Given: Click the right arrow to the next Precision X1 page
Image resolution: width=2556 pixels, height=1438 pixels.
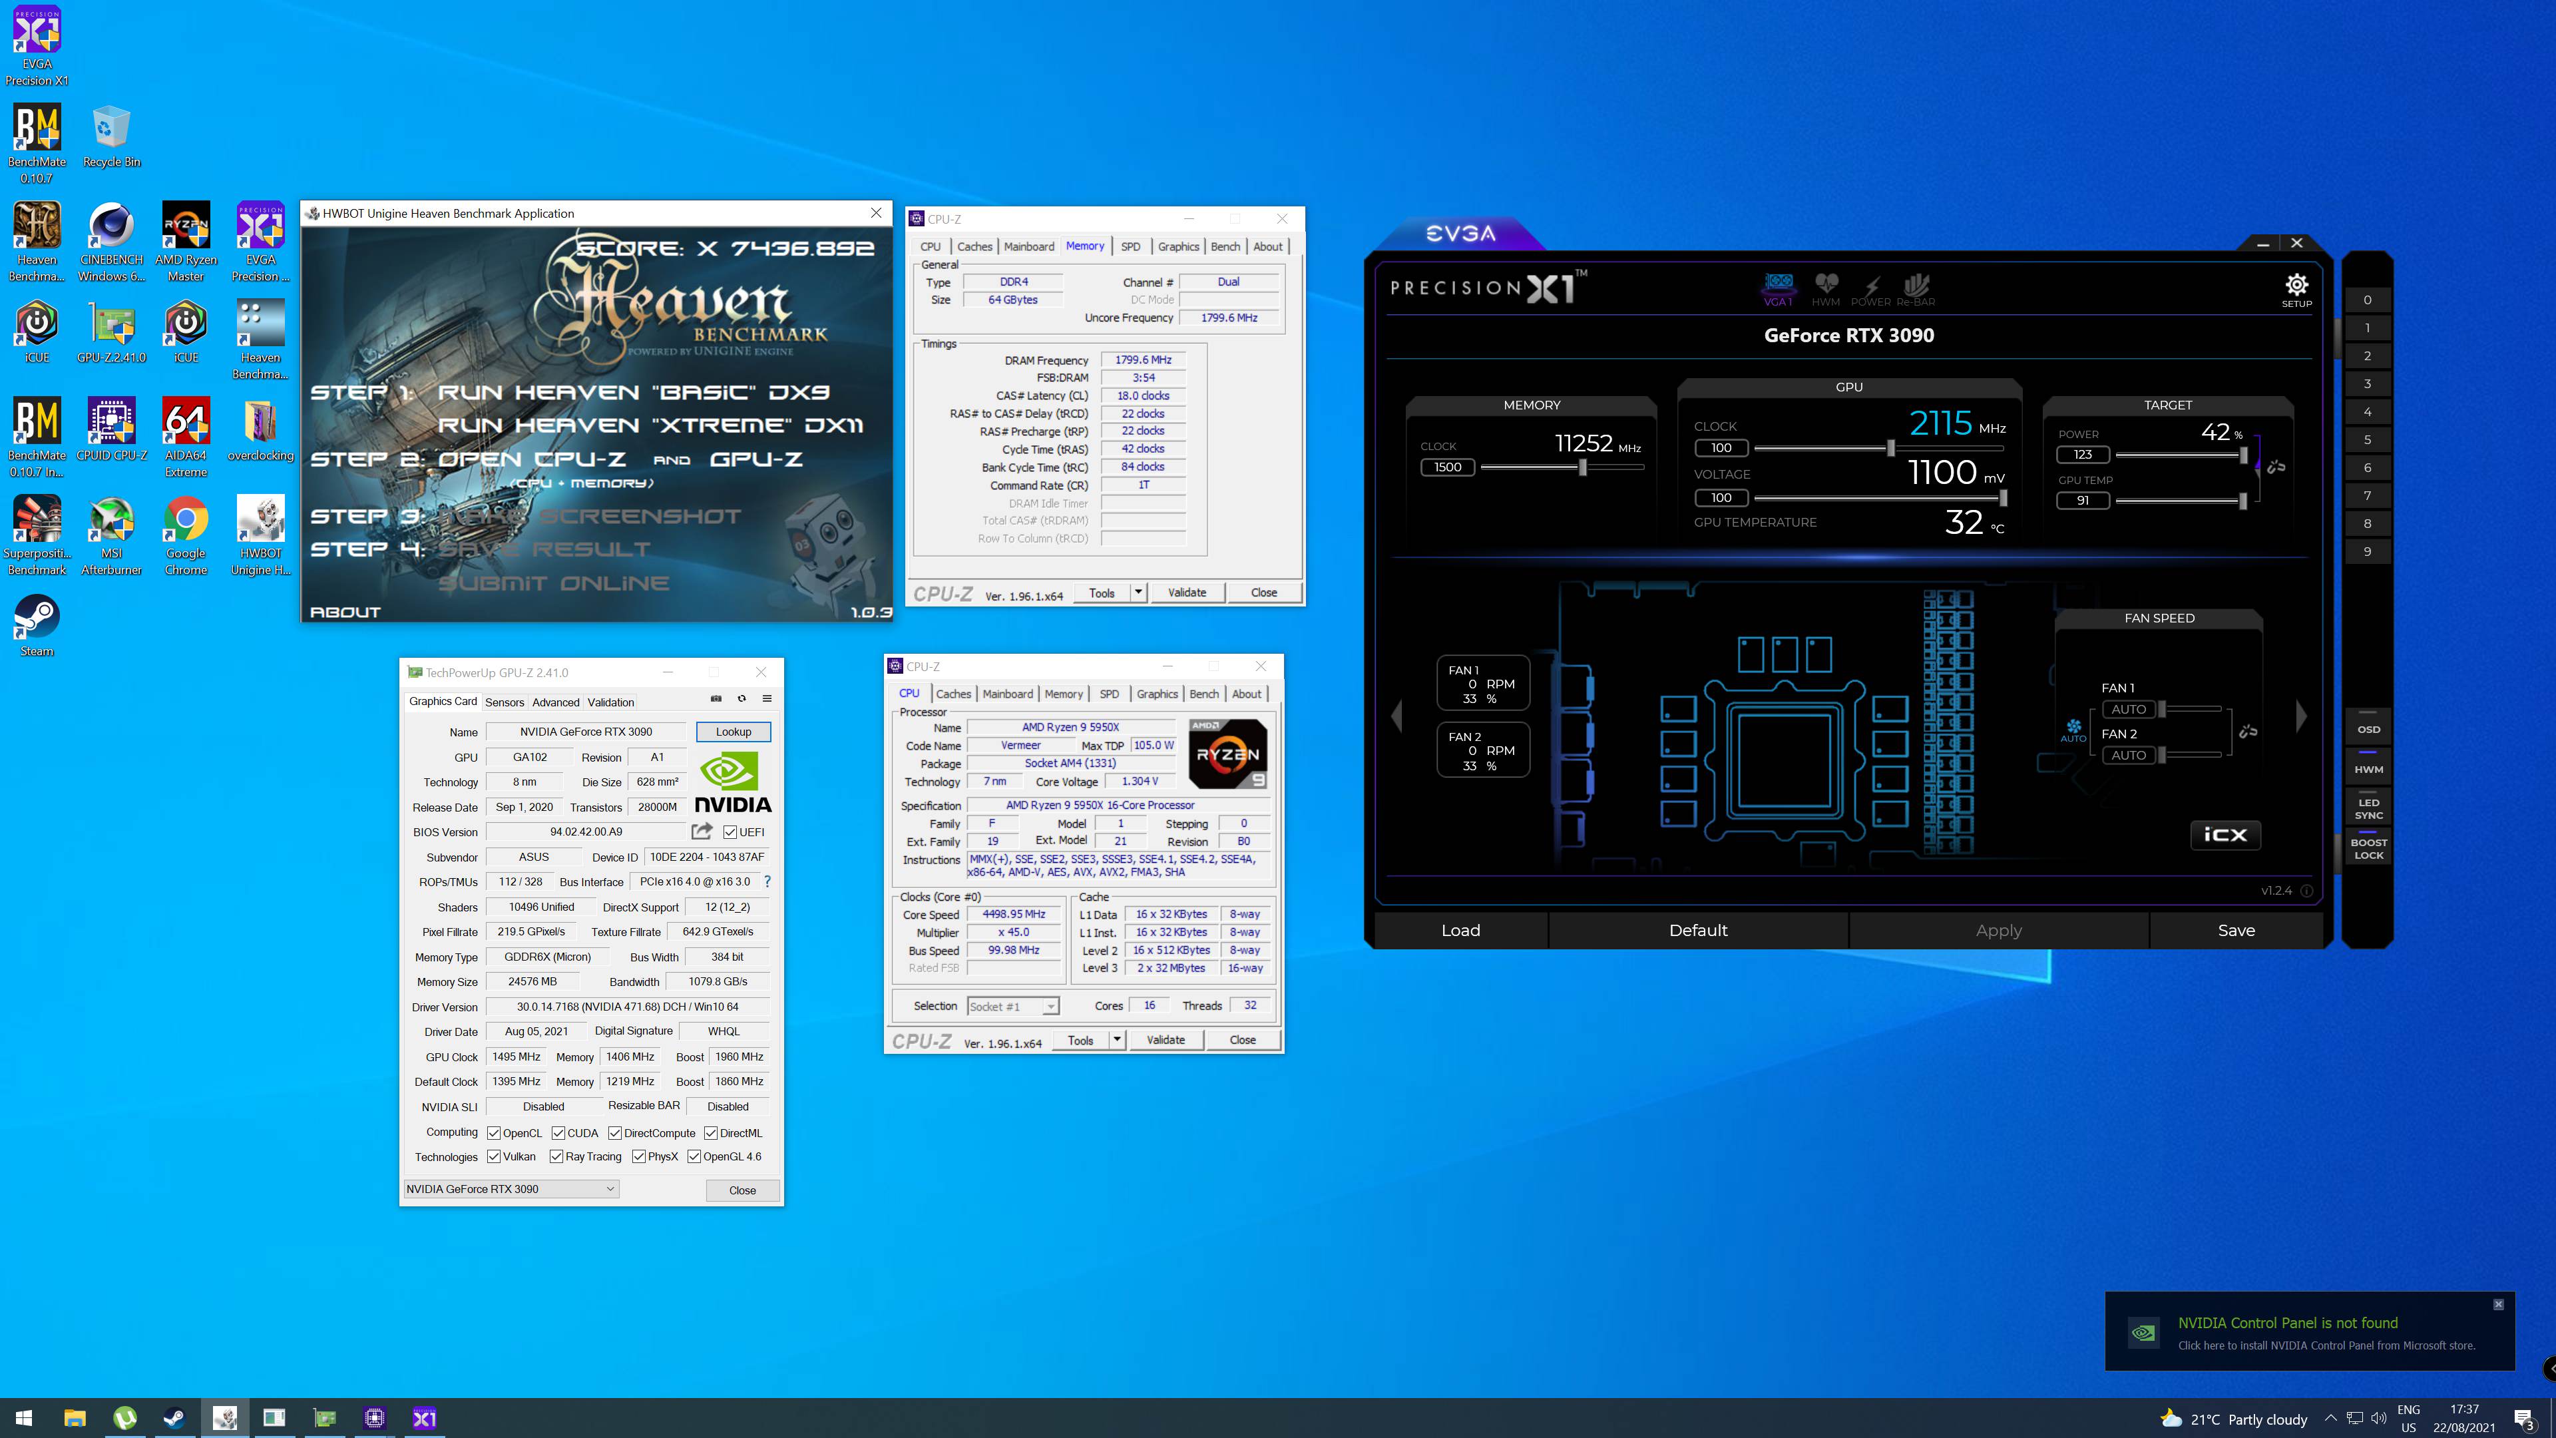Looking at the screenshot, I should (2302, 716).
